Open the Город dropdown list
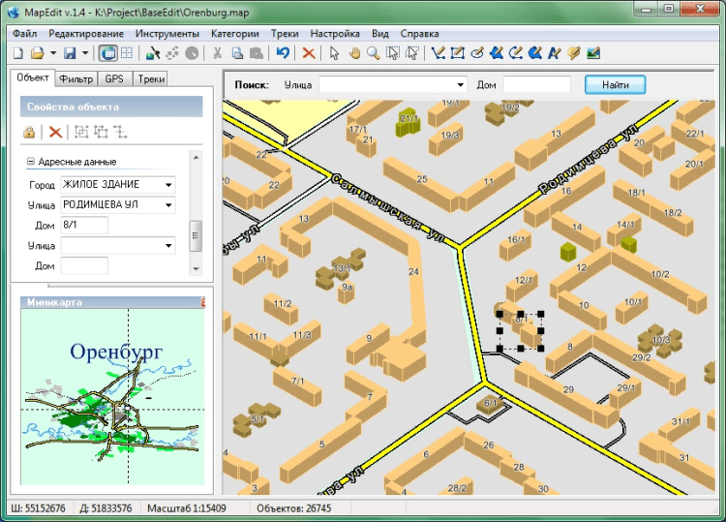726x522 pixels. [x=168, y=184]
